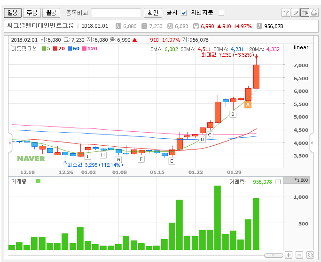Switch to 주봉 weekly chart
This screenshot has width=321, height=262.
pos(32,13)
